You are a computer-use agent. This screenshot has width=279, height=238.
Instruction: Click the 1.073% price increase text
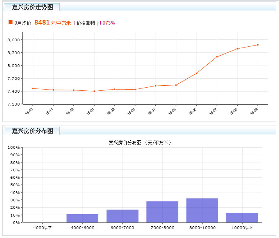(x=107, y=23)
